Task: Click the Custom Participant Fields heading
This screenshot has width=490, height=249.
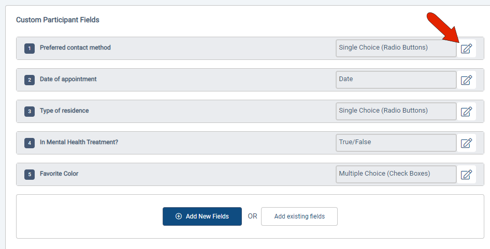Action: (57, 20)
